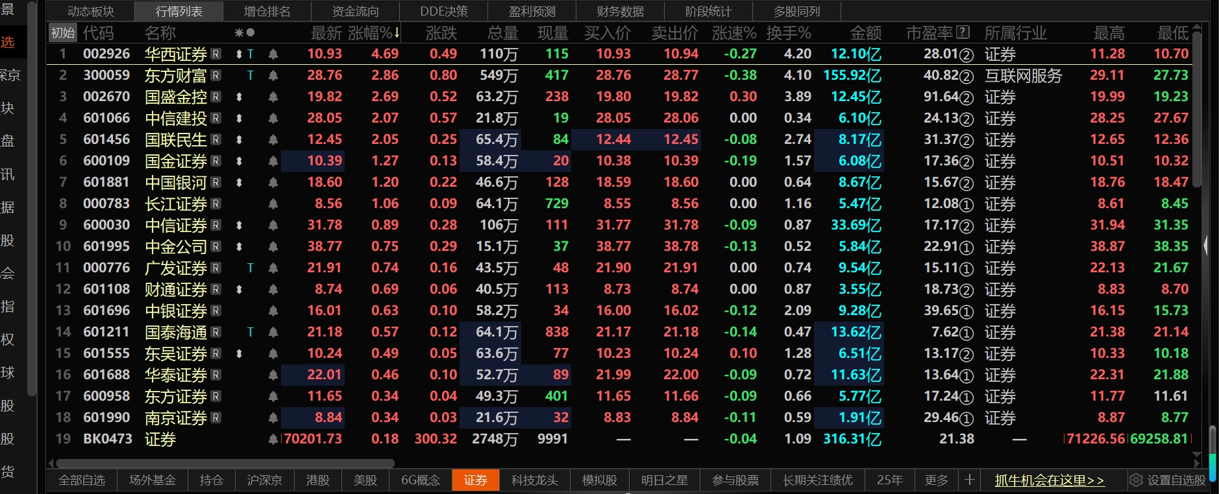1219x494 pixels.
Task: Sort the list by 涨幅% column
Action: [374, 33]
